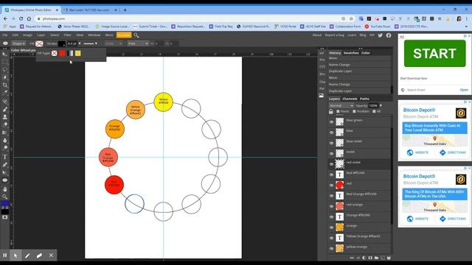The image size is (472, 265).
Task: Select the Rectangle Select tool
Action: [x=4, y=62]
